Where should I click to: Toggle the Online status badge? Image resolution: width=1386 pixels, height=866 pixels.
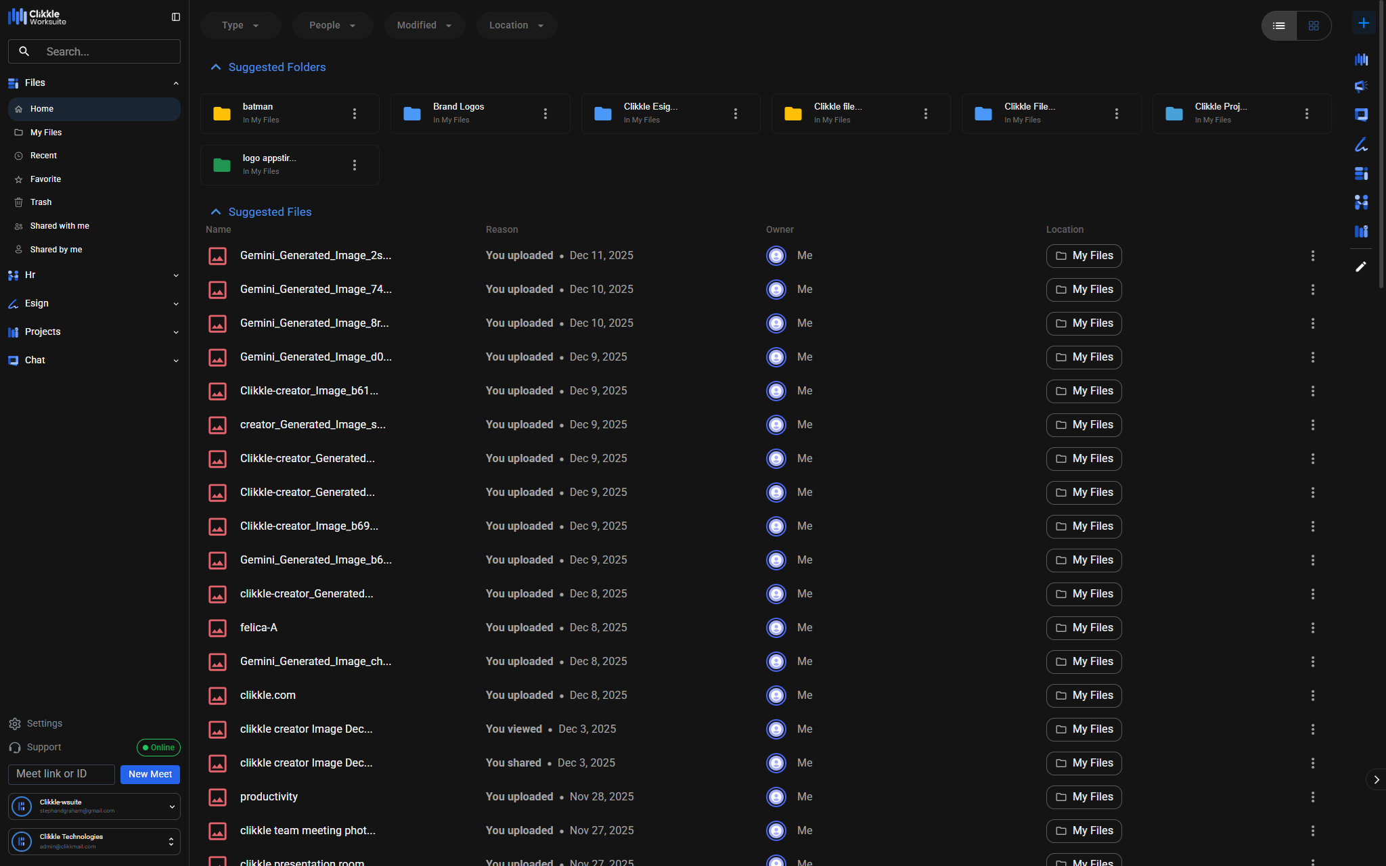(158, 748)
